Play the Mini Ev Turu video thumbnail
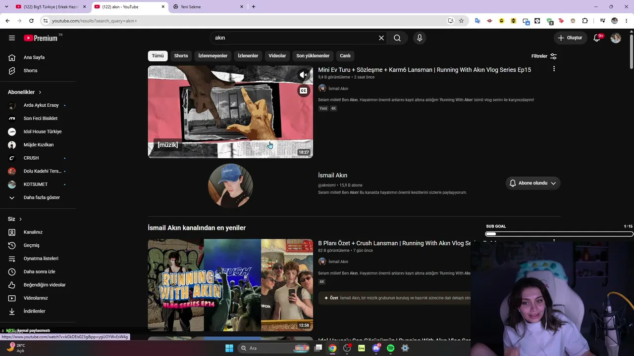634x356 pixels. [x=230, y=112]
